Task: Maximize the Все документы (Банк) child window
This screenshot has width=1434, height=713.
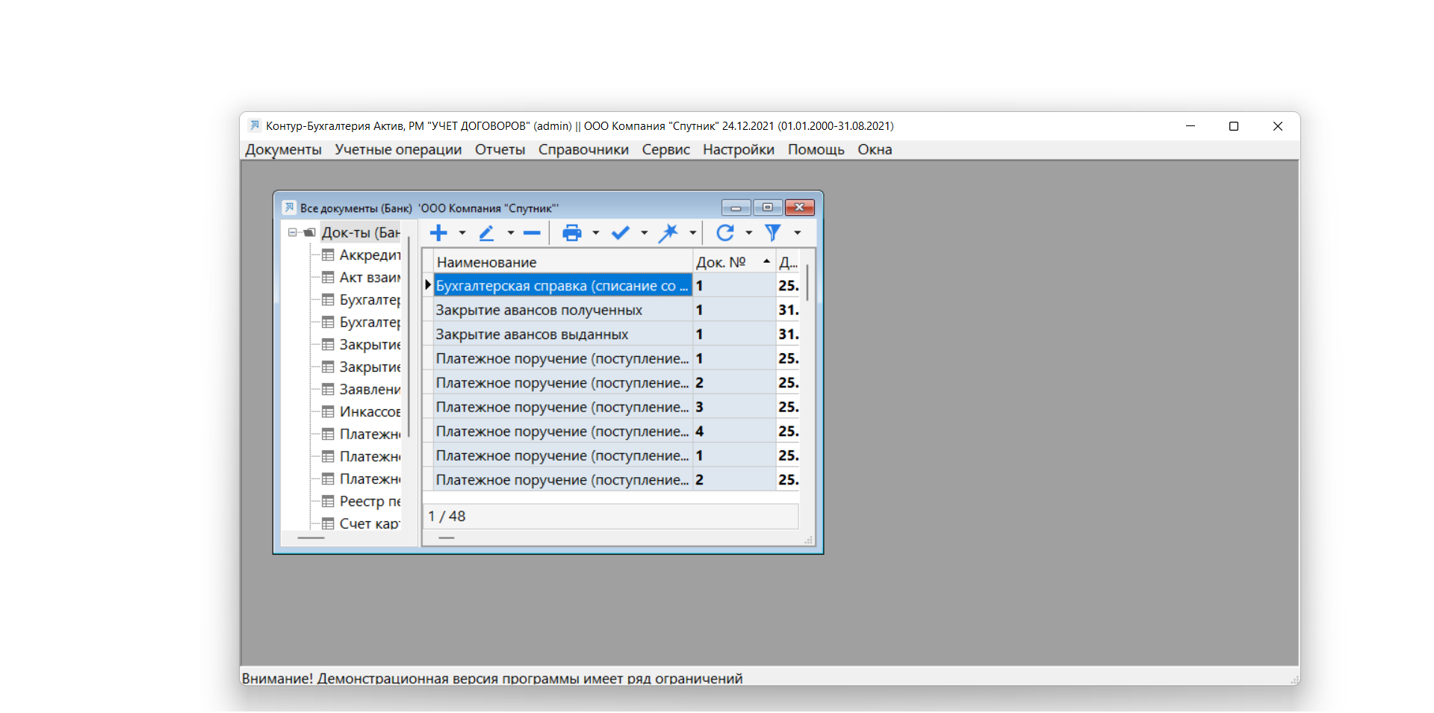Action: (768, 208)
